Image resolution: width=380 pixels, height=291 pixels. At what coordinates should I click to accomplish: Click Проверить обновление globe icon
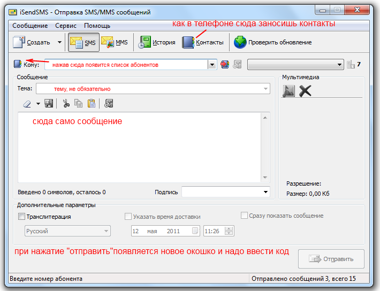point(240,42)
